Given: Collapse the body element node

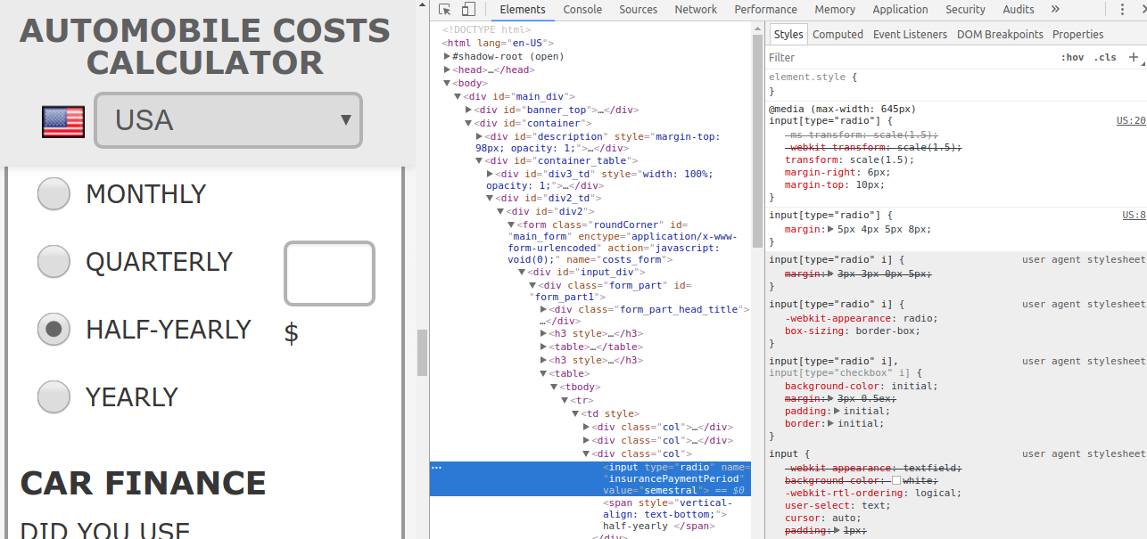Looking at the screenshot, I should tap(447, 83).
